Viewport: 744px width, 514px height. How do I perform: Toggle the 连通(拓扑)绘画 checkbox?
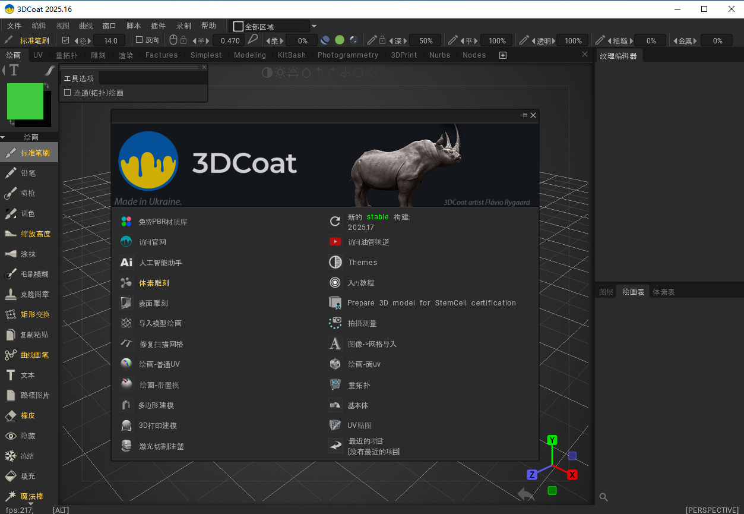coord(68,93)
